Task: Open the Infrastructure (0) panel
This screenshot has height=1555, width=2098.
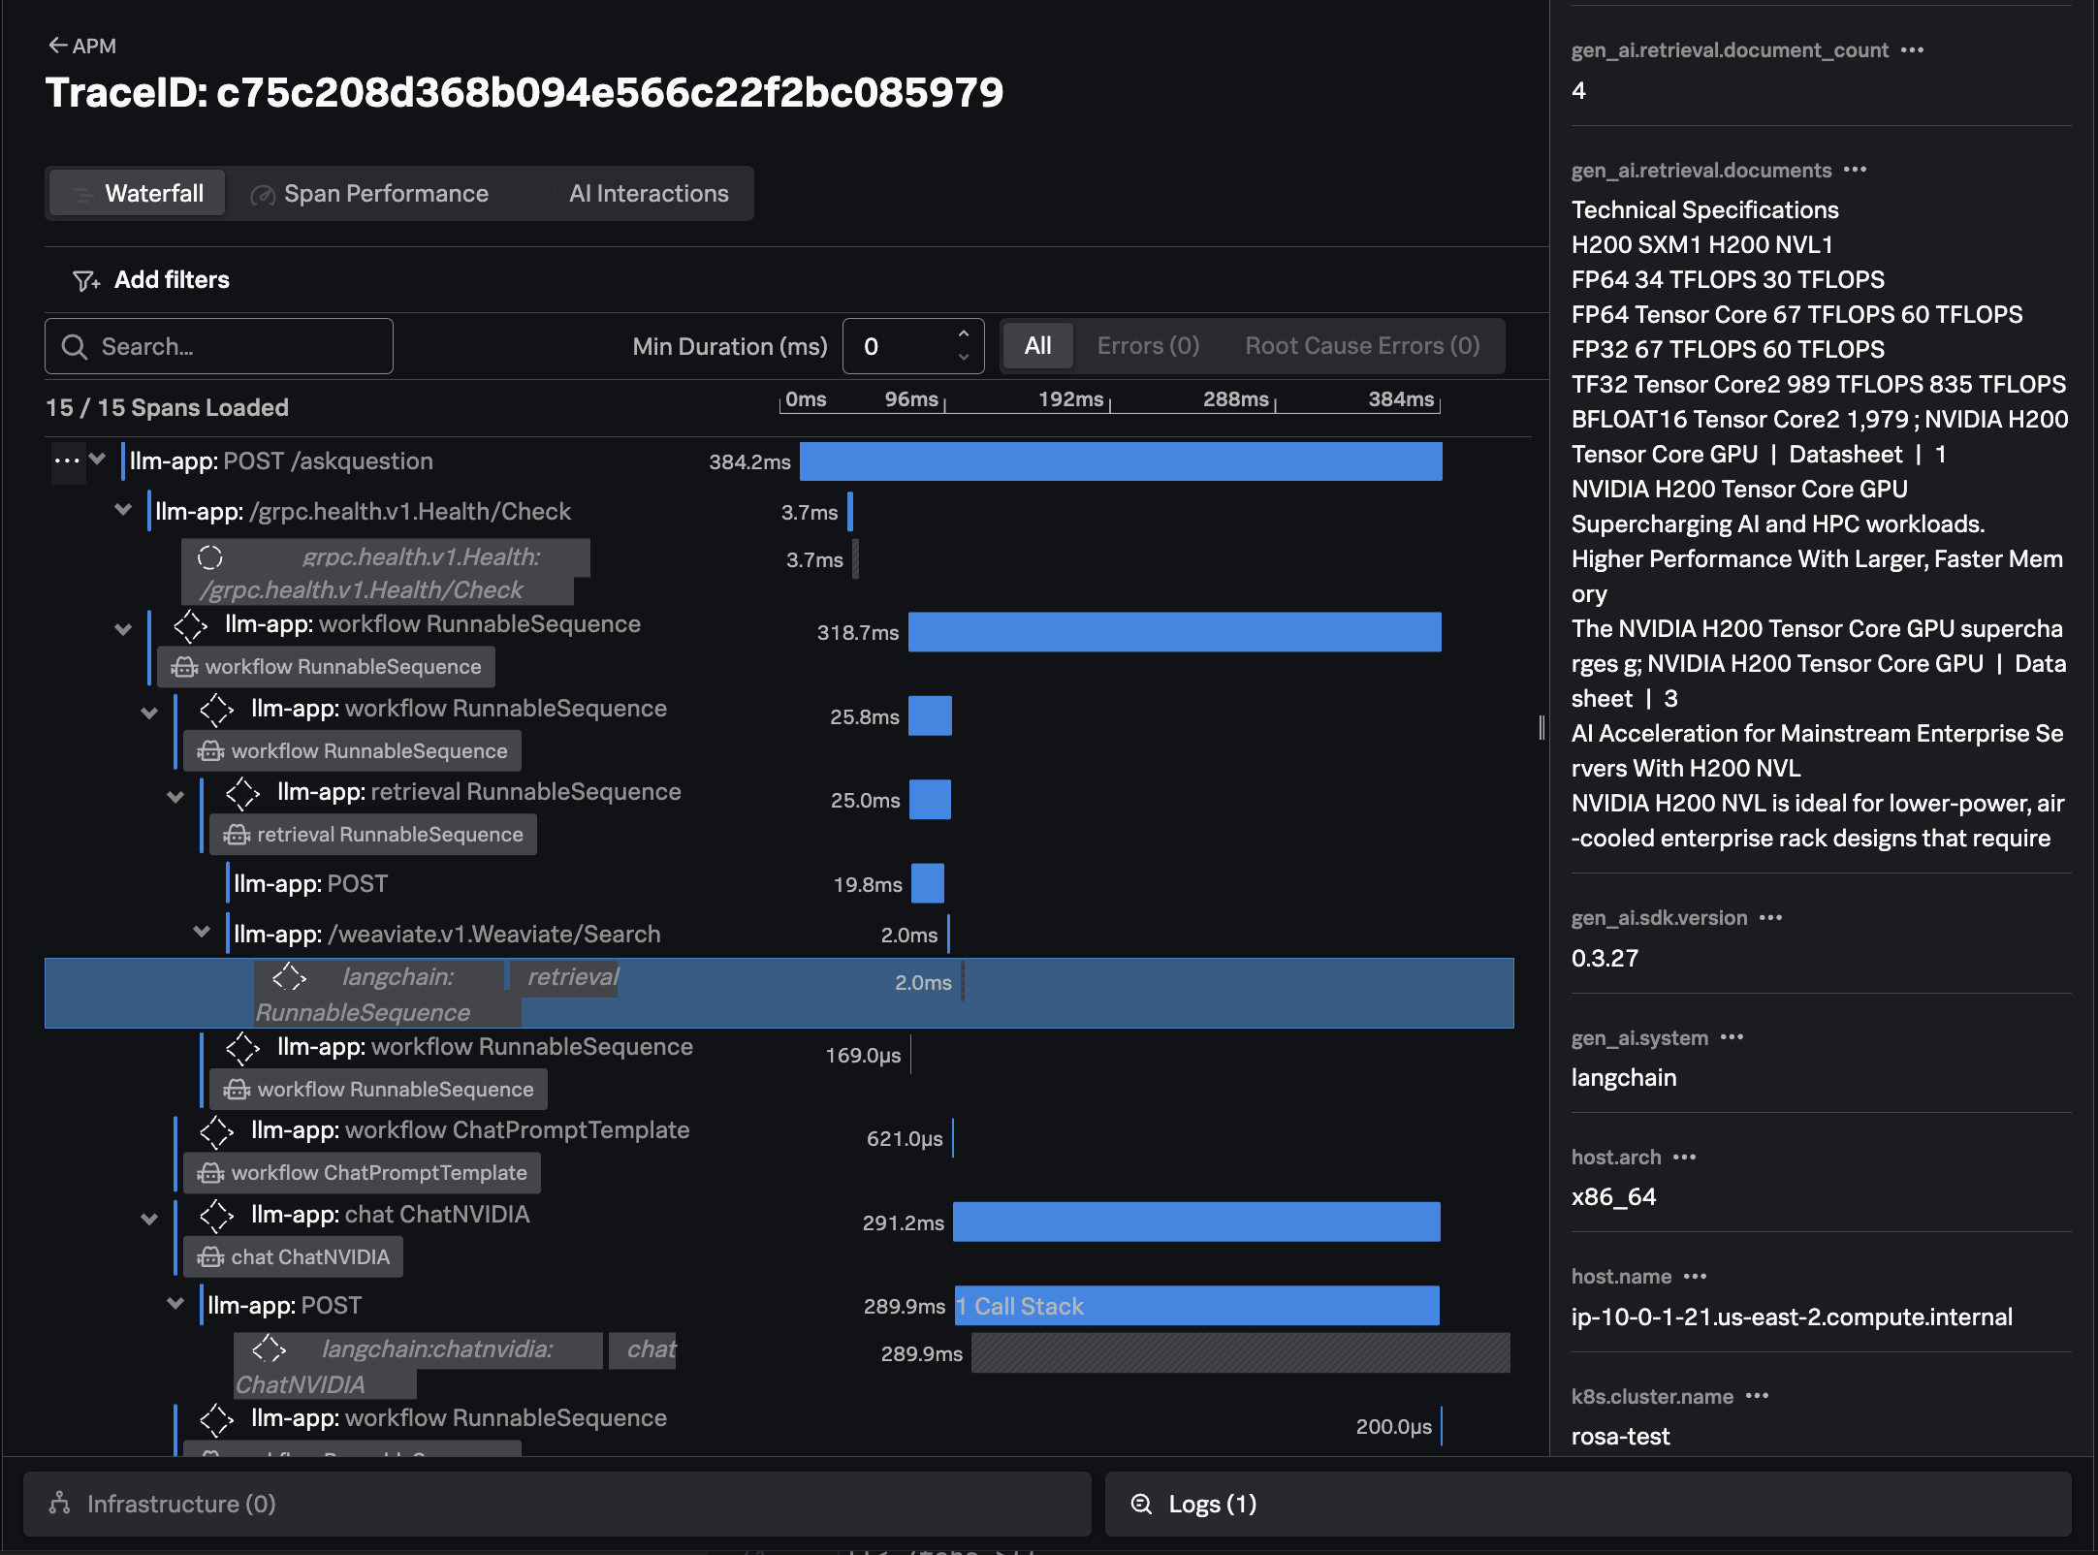Action: coord(181,1504)
